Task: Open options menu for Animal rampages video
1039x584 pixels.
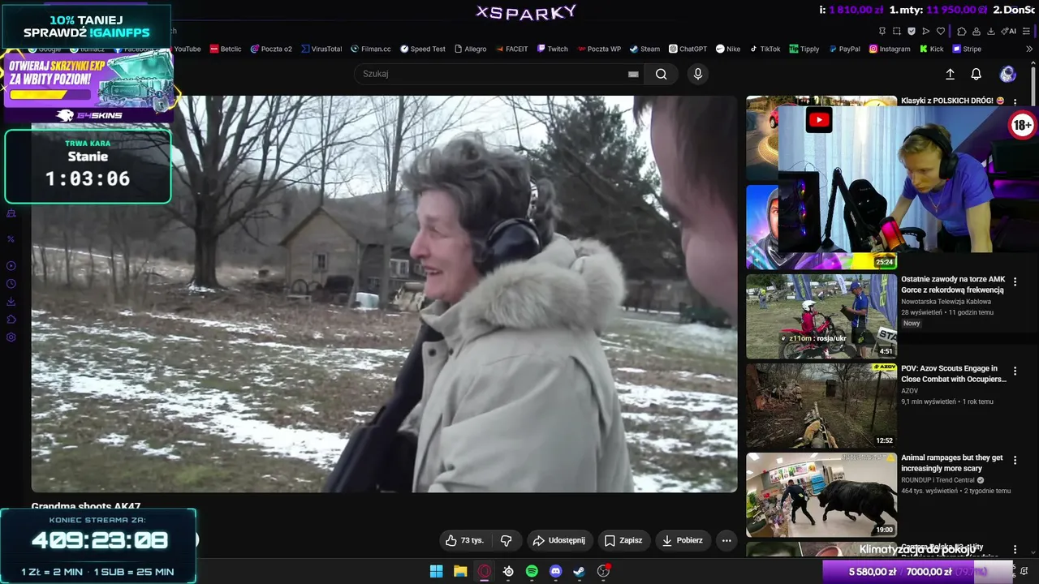Action: pos(1015,460)
